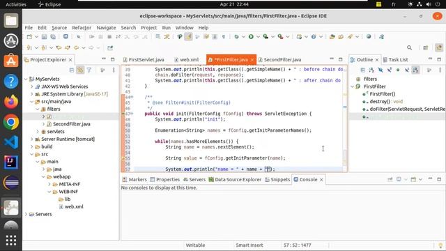This screenshot has width=446, height=251.
Task: Click the Sort icon in Outline toolbar
Action: [x=371, y=70]
